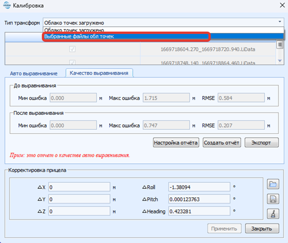Click the Калибровка app logo icon
288x243 pixels.
click(7, 6)
